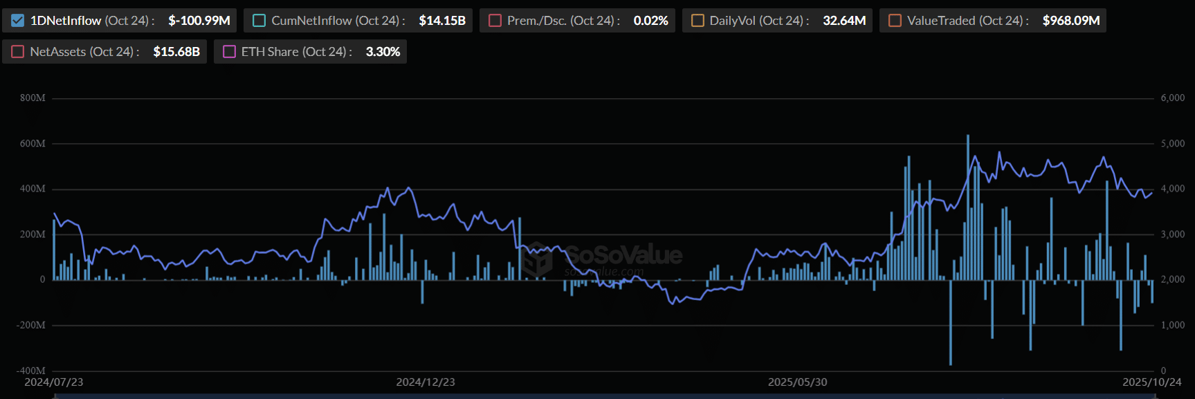Screen dimensions: 1195x399
Task: Enable the ValueTraded series checkbox
Action: point(895,21)
